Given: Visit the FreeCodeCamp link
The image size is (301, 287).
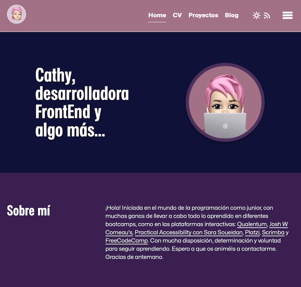Looking at the screenshot, I should click(126, 241).
